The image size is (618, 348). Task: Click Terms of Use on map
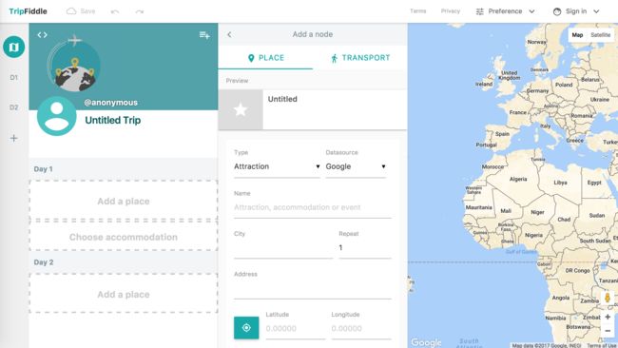[602, 346]
